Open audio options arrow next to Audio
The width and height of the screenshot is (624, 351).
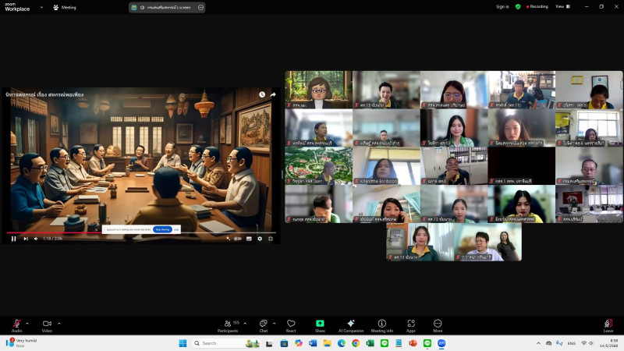click(27, 324)
